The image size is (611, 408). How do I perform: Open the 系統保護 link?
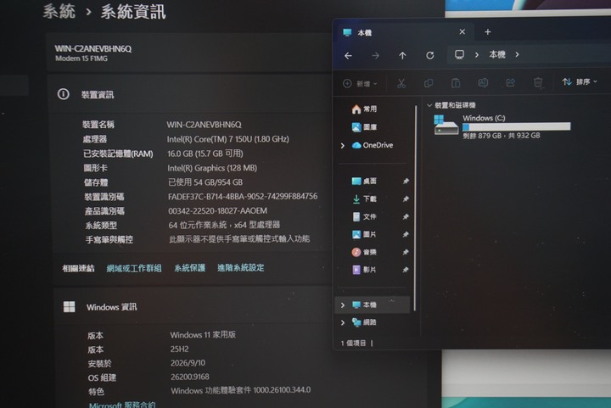[190, 268]
